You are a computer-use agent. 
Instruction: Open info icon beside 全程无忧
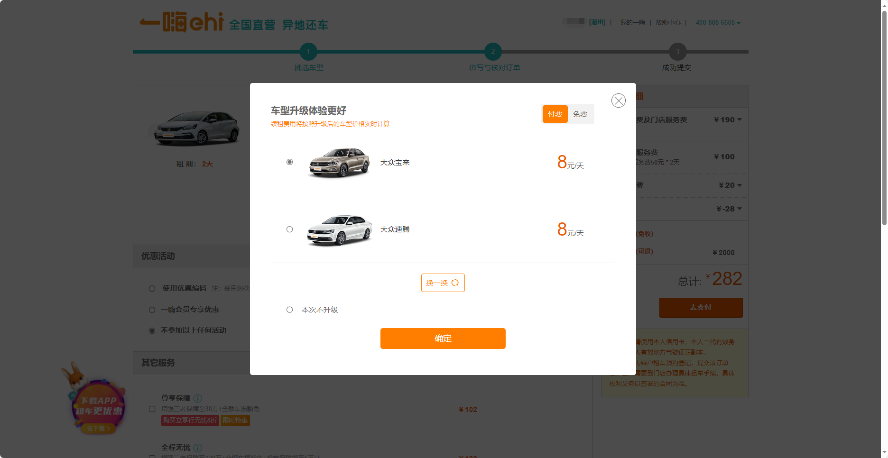pyautogui.click(x=198, y=448)
